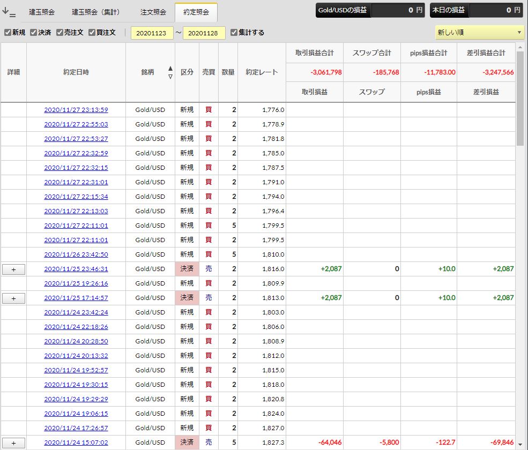Open execution 2020/11/27 22:32:15 link
528x450 pixels.
click(x=76, y=168)
